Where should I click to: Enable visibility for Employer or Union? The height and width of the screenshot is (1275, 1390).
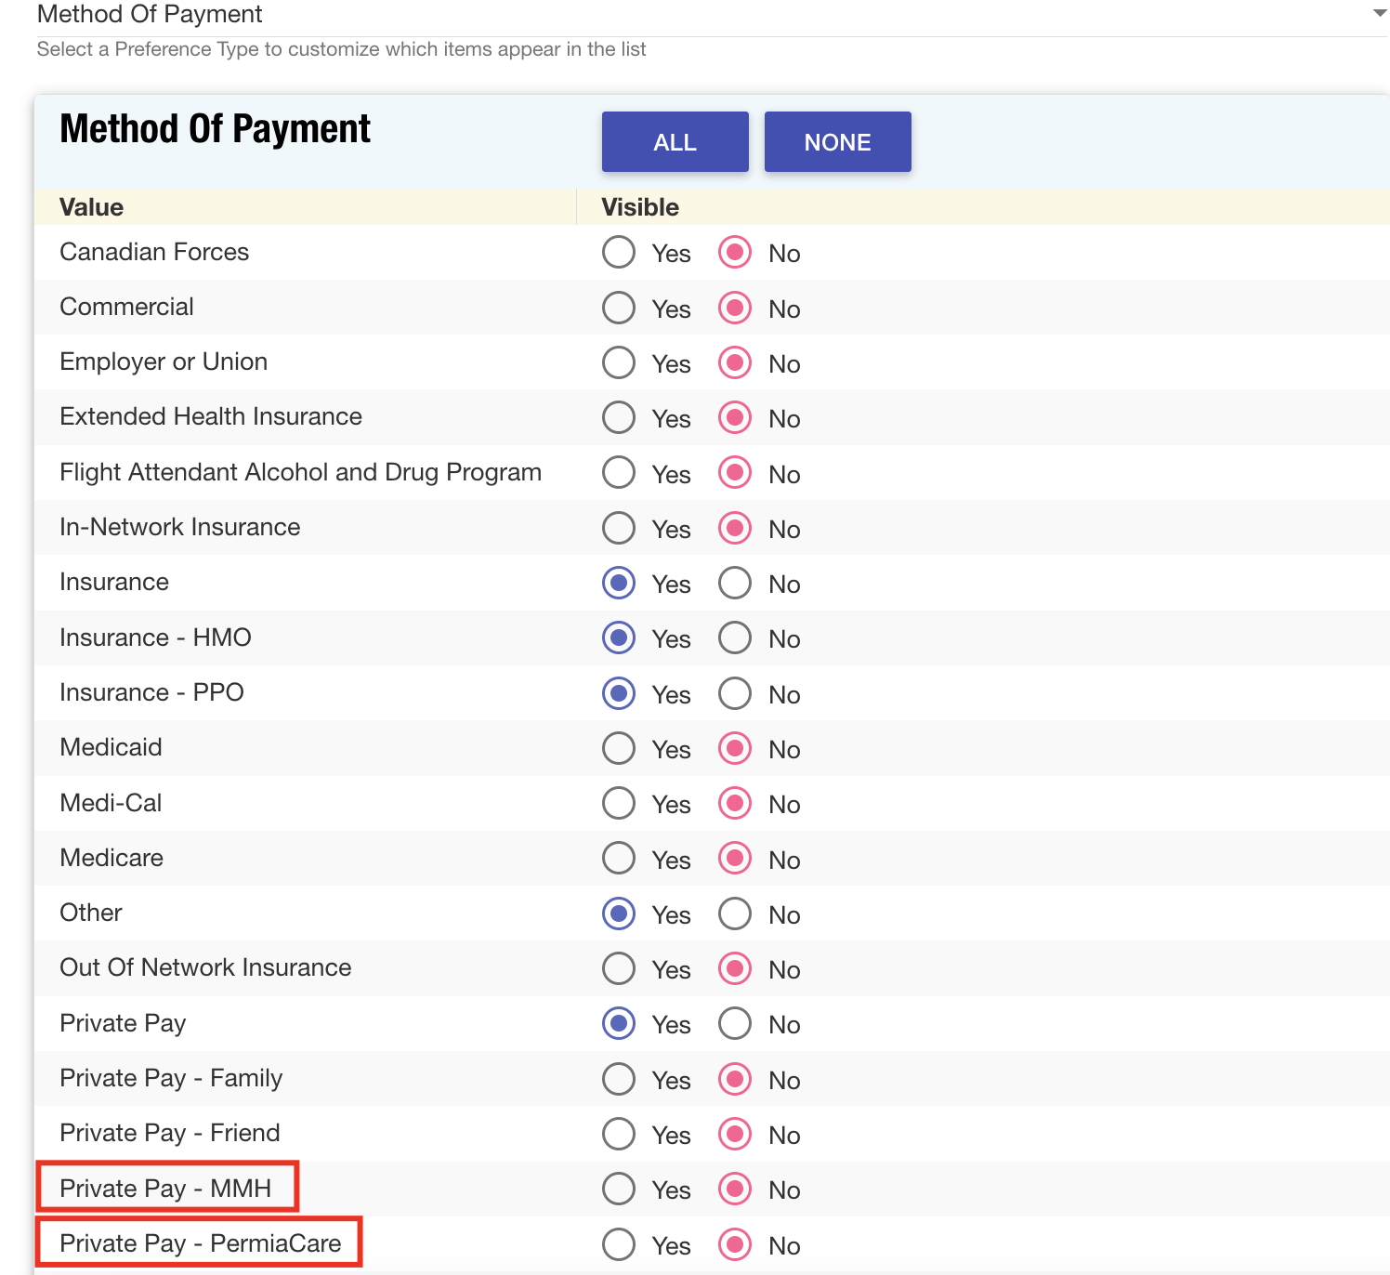point(619,362)
